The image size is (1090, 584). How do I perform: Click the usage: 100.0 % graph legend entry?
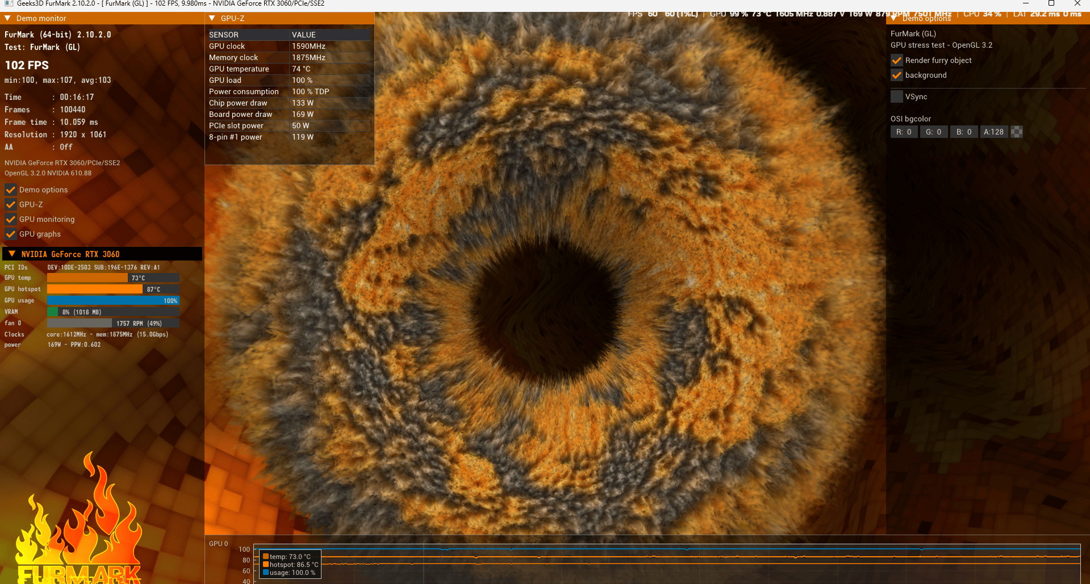click(x=289, y=573)
